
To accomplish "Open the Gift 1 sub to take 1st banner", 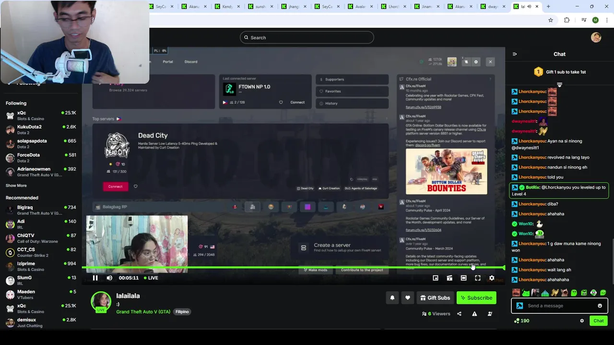I will [560, 72].
